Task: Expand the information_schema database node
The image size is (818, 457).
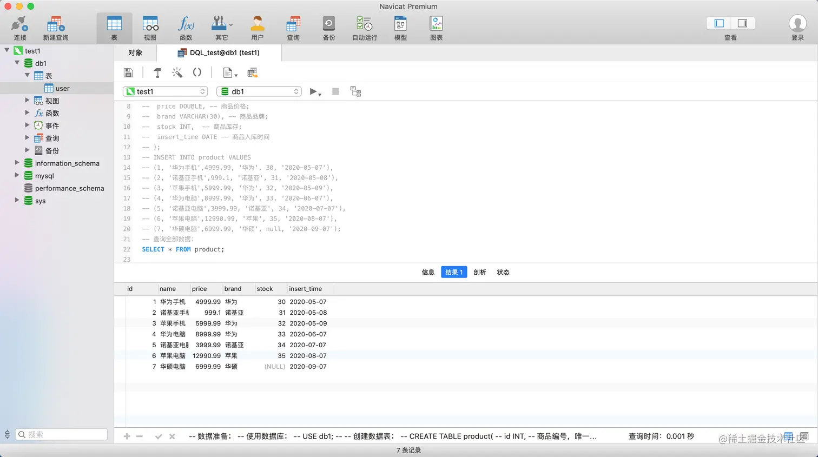Action: coord(17,162)
